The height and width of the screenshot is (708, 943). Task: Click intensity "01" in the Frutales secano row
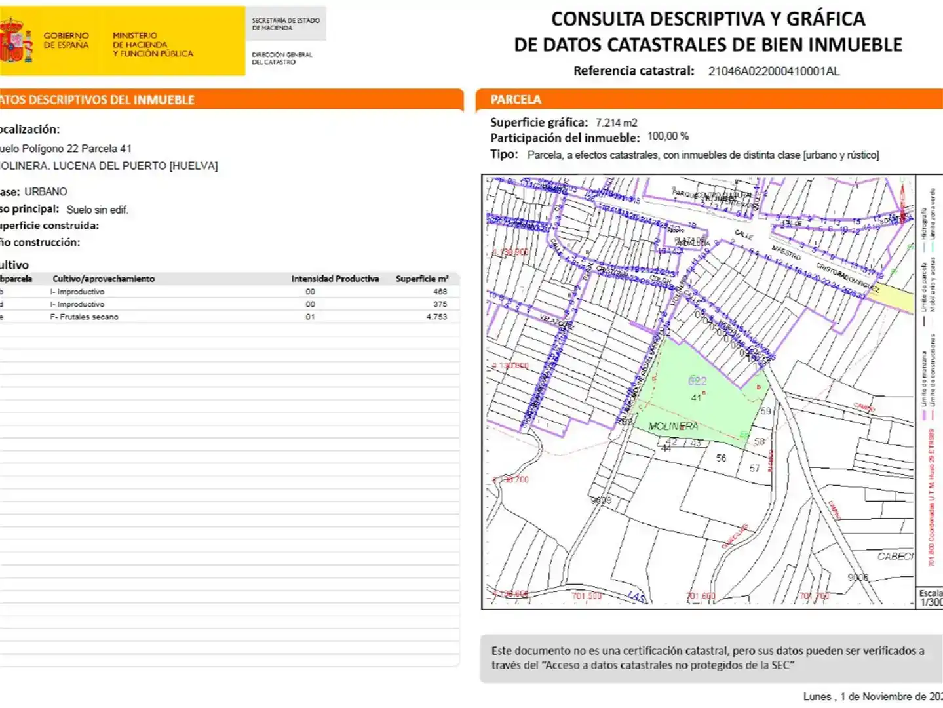[310, 317]
